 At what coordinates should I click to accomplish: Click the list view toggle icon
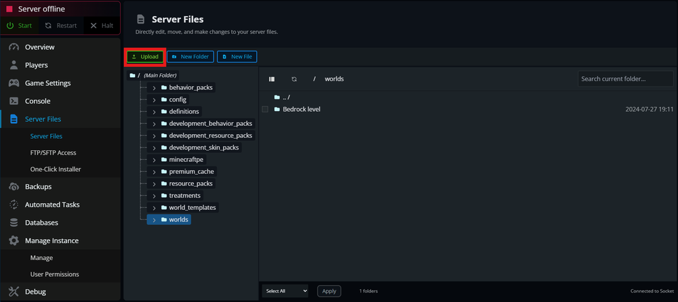272,79
